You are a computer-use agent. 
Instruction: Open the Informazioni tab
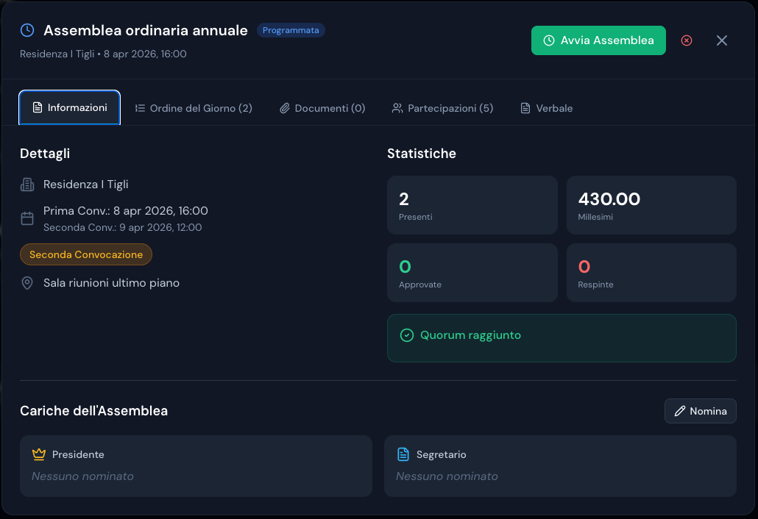70,107
